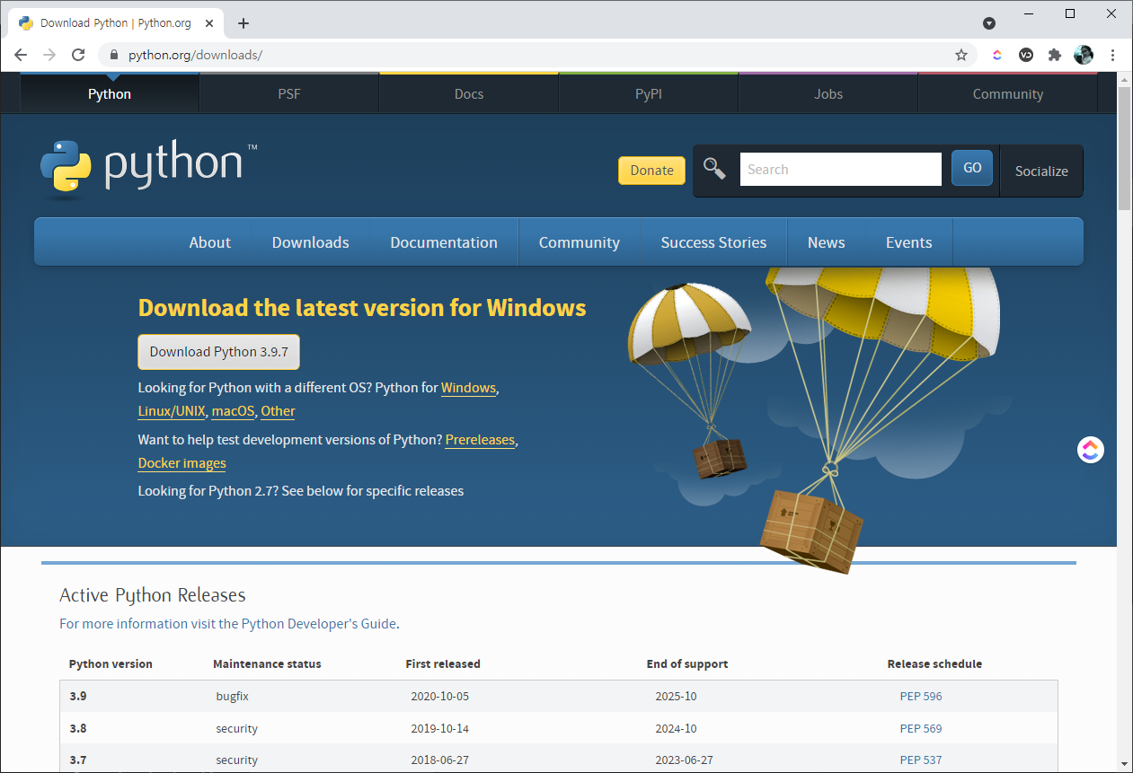
Task: Open the macOS downloads link
Action: 234,411
